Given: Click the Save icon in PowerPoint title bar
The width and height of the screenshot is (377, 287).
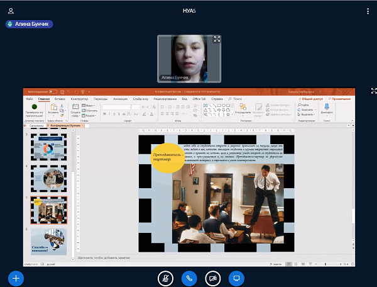Looking at the screenshot, I should pos(62,92).
